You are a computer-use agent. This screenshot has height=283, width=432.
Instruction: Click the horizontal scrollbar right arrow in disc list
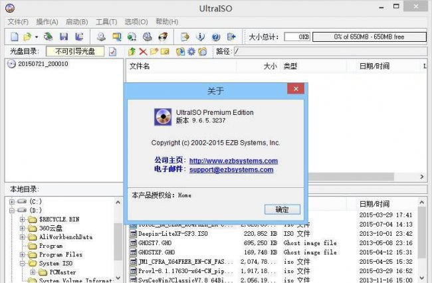[x=422, y=177]
